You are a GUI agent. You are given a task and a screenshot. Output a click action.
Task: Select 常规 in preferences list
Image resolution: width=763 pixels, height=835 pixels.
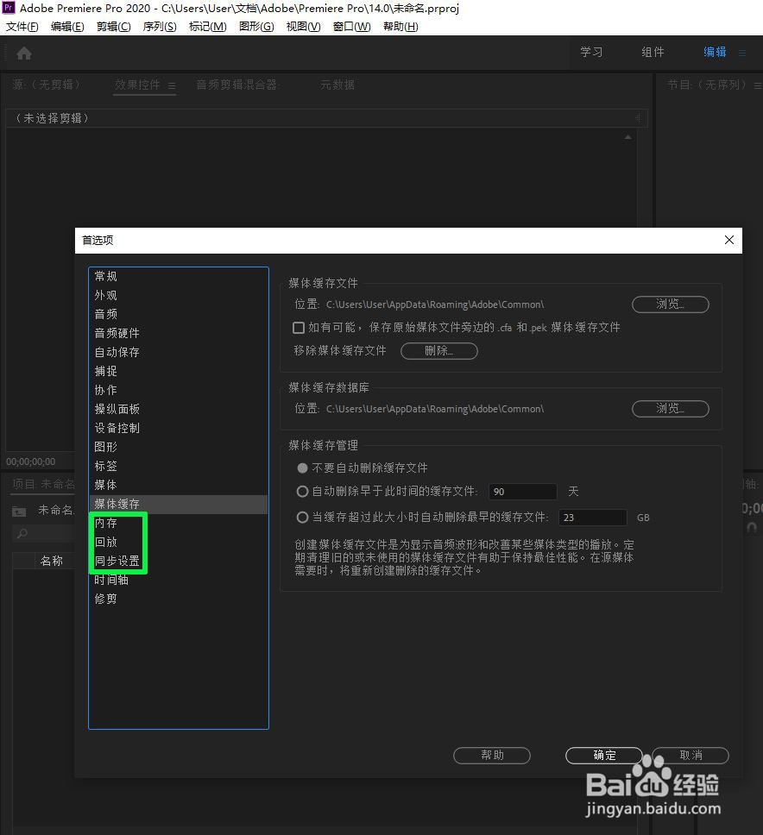click(x=178, y=276)
